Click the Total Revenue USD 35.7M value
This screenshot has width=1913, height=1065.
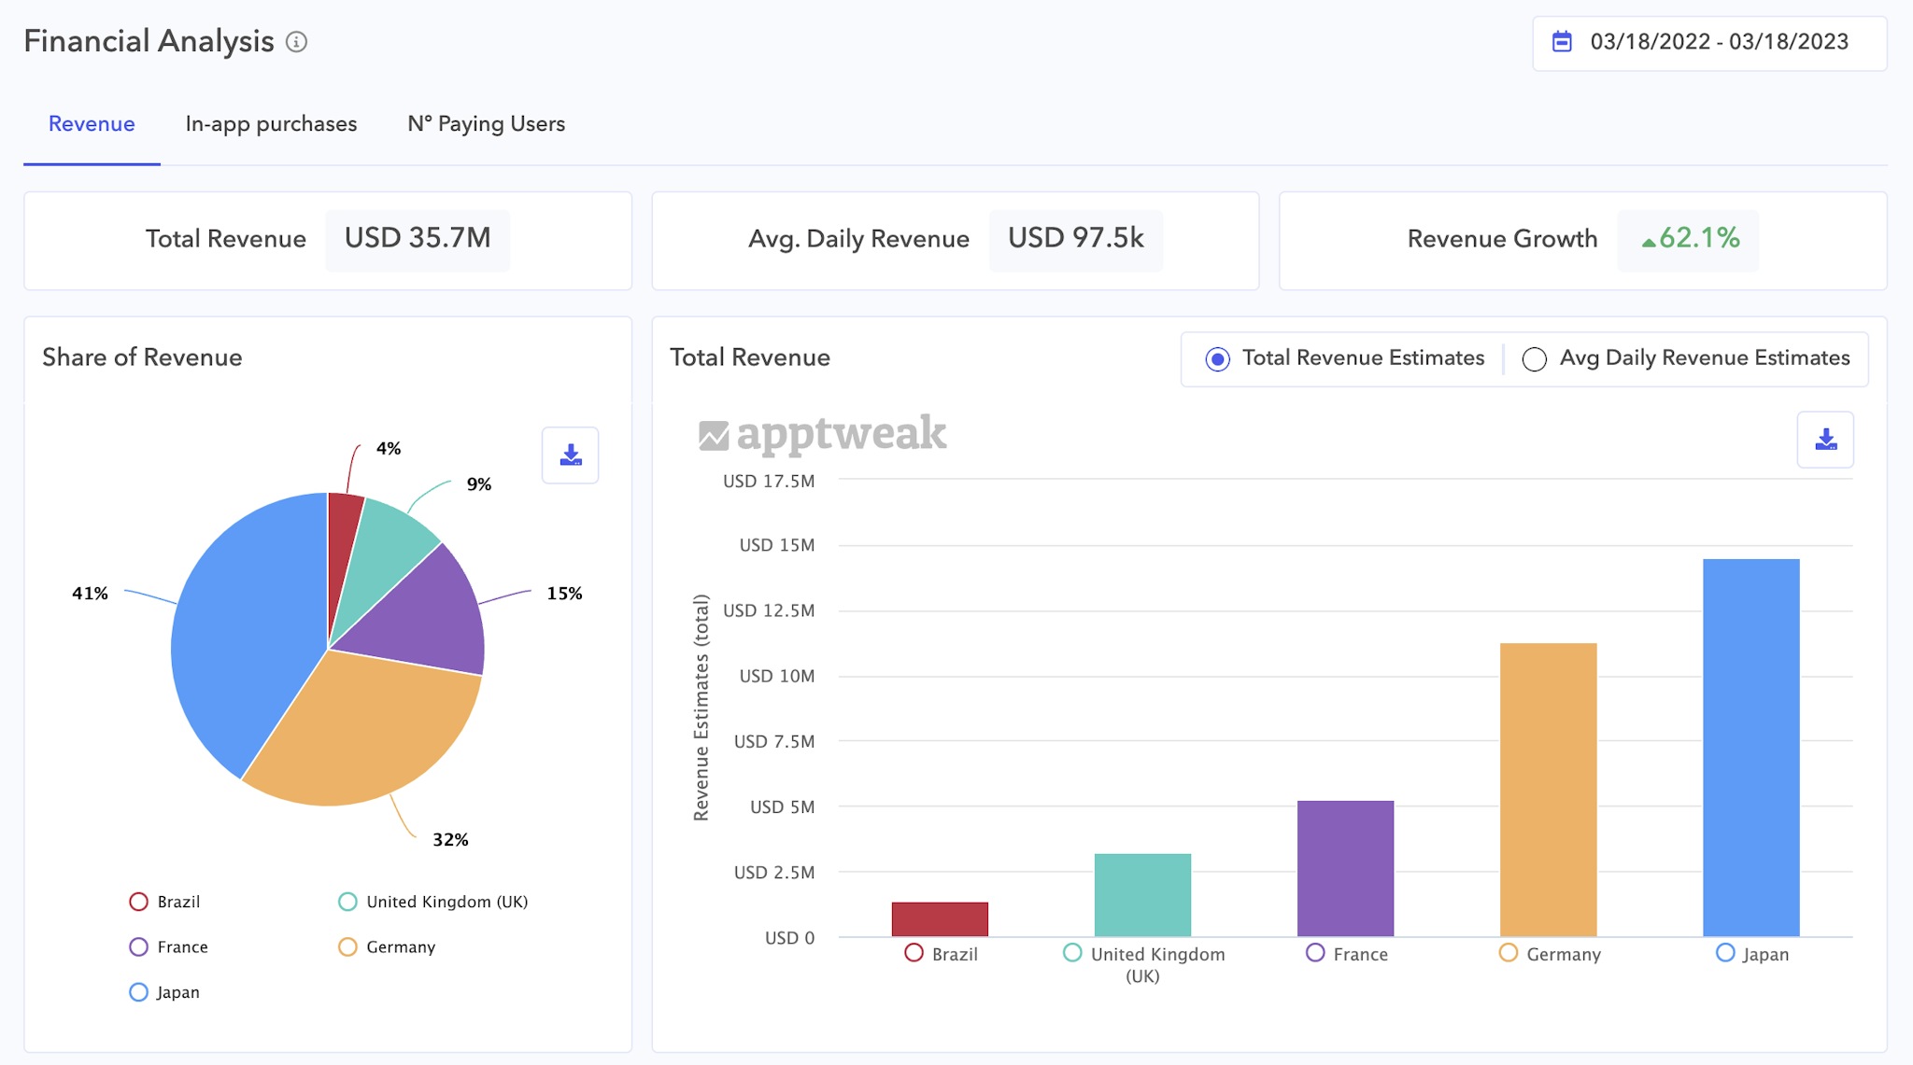click(x=417, y=240)
